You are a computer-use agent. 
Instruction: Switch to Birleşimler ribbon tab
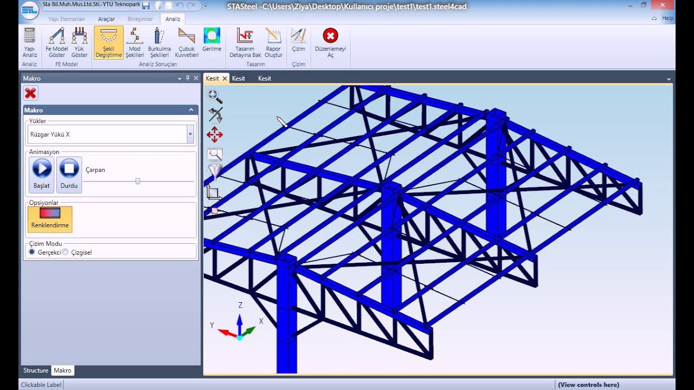click(x=140, y=19)
